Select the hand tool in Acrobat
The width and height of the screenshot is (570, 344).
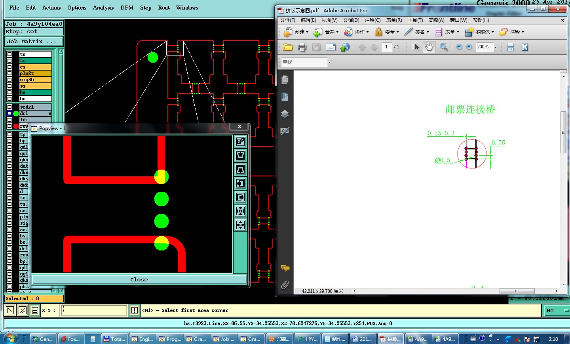coord(429,47)
